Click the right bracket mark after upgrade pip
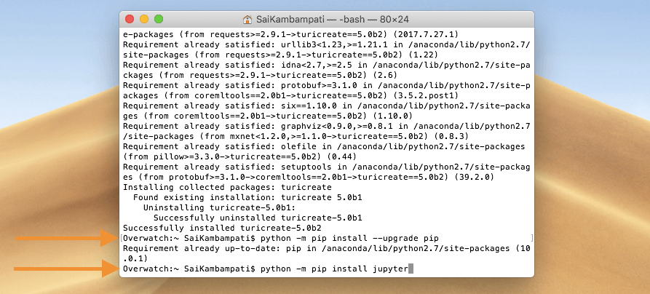 532,238
